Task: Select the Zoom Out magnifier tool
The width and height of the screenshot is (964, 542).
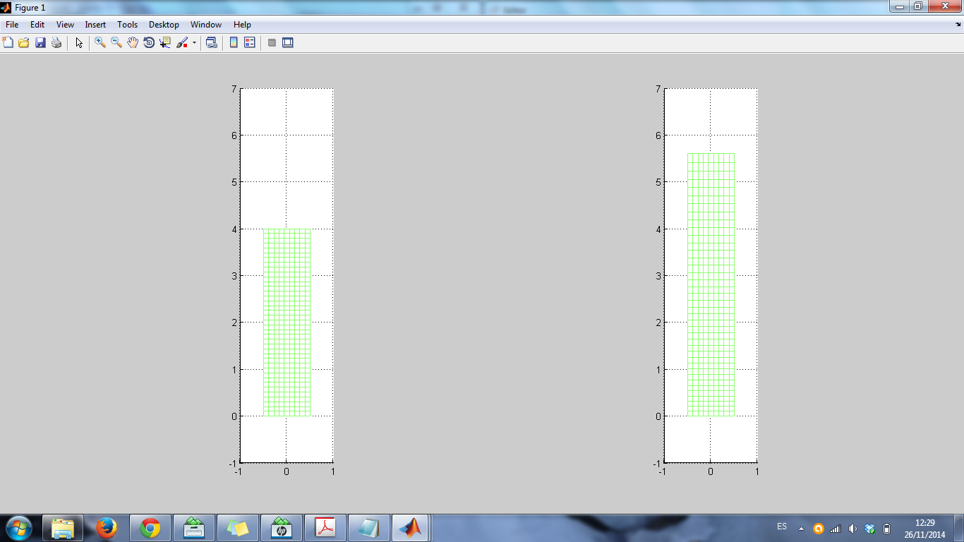Action: click(x=116, y=43)
